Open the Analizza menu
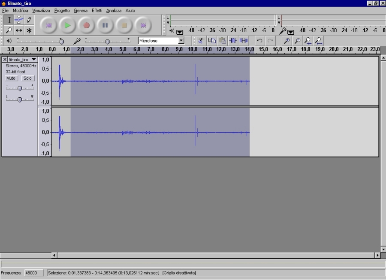The image size is (386, 280). (114, 11)
